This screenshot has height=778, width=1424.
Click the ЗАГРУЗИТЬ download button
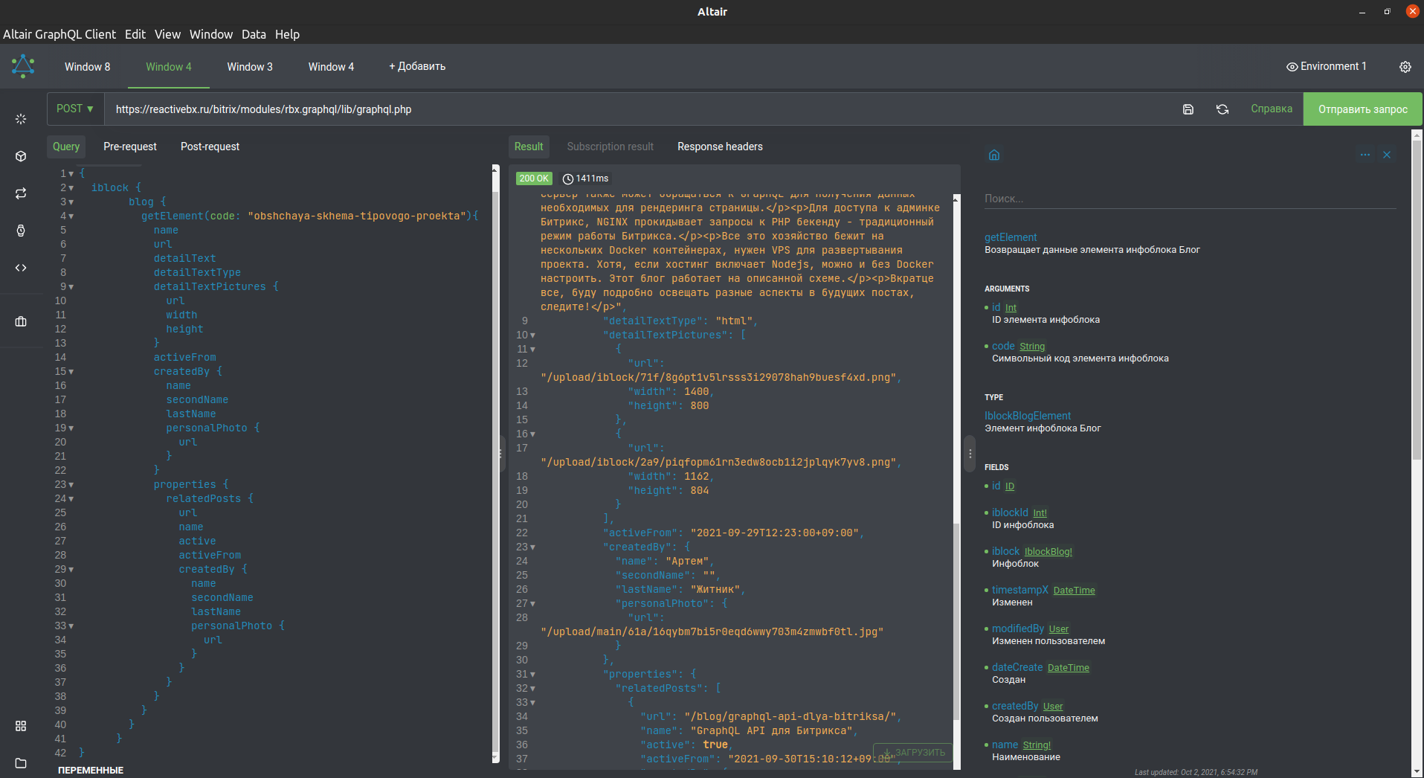[x=914, y=753]
